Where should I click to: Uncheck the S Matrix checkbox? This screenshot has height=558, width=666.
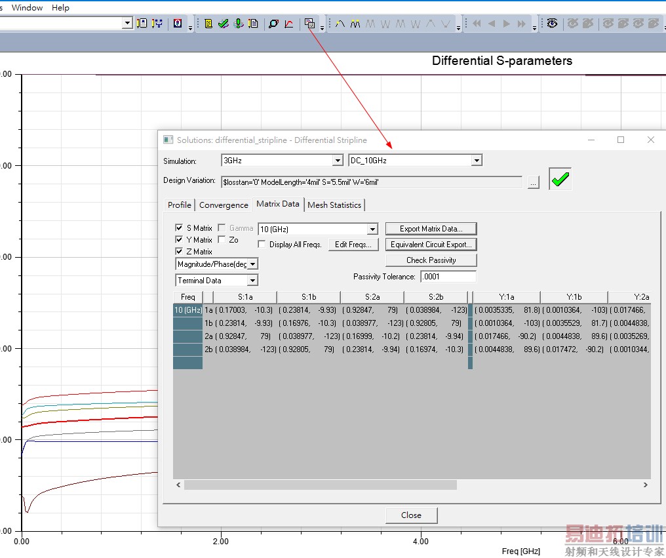click(180, 228)
